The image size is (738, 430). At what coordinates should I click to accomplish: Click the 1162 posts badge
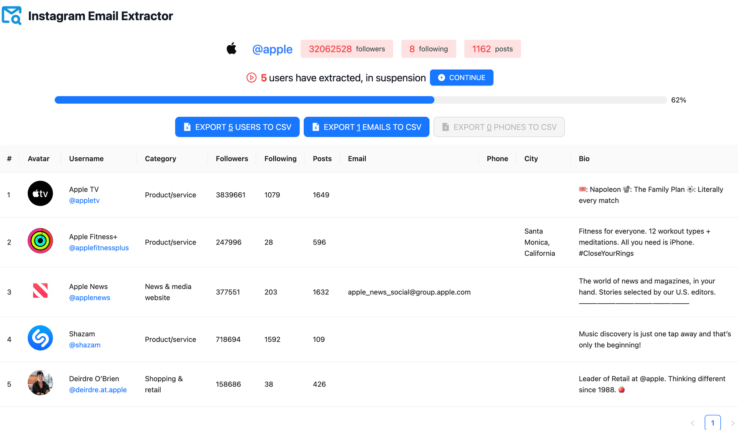(492, 49)
